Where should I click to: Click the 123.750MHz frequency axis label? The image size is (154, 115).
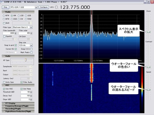coord(78,61)
